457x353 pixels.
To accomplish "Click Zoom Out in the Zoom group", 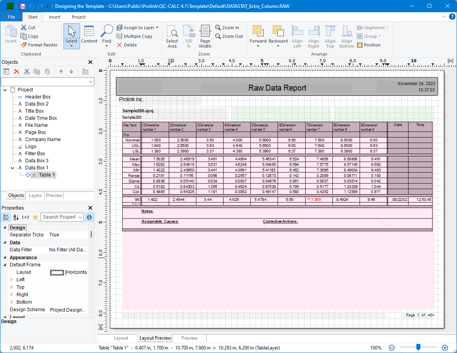I will pos(229,36).
